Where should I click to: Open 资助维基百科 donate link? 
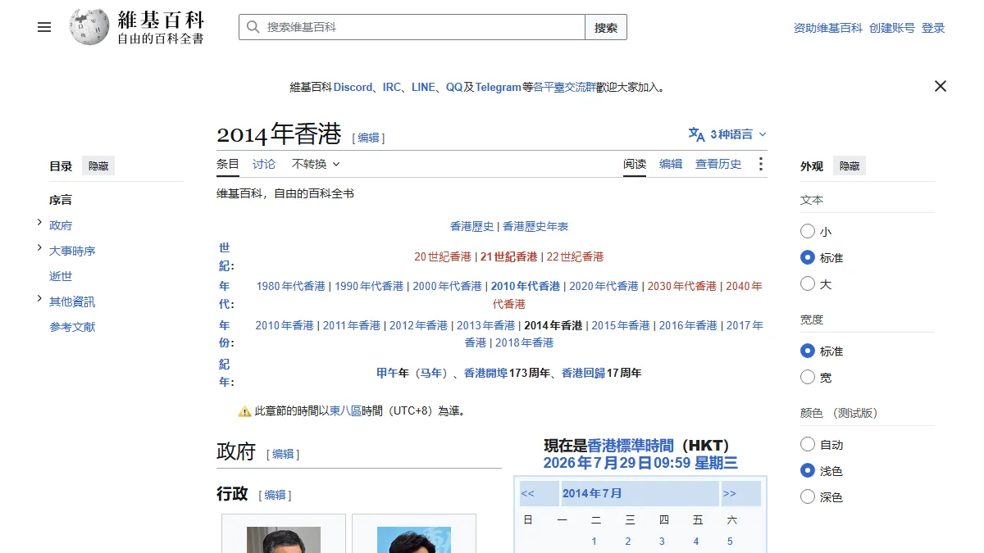828,28
